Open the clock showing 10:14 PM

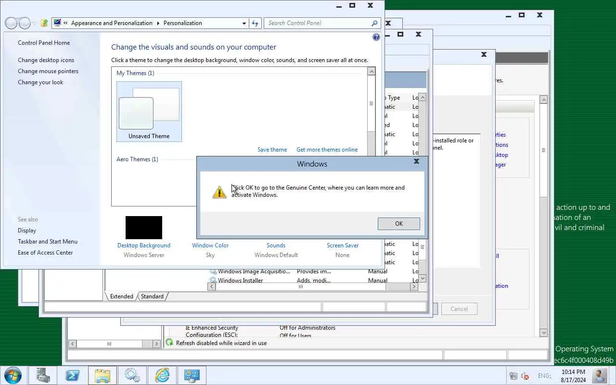[x=573, y=376]
